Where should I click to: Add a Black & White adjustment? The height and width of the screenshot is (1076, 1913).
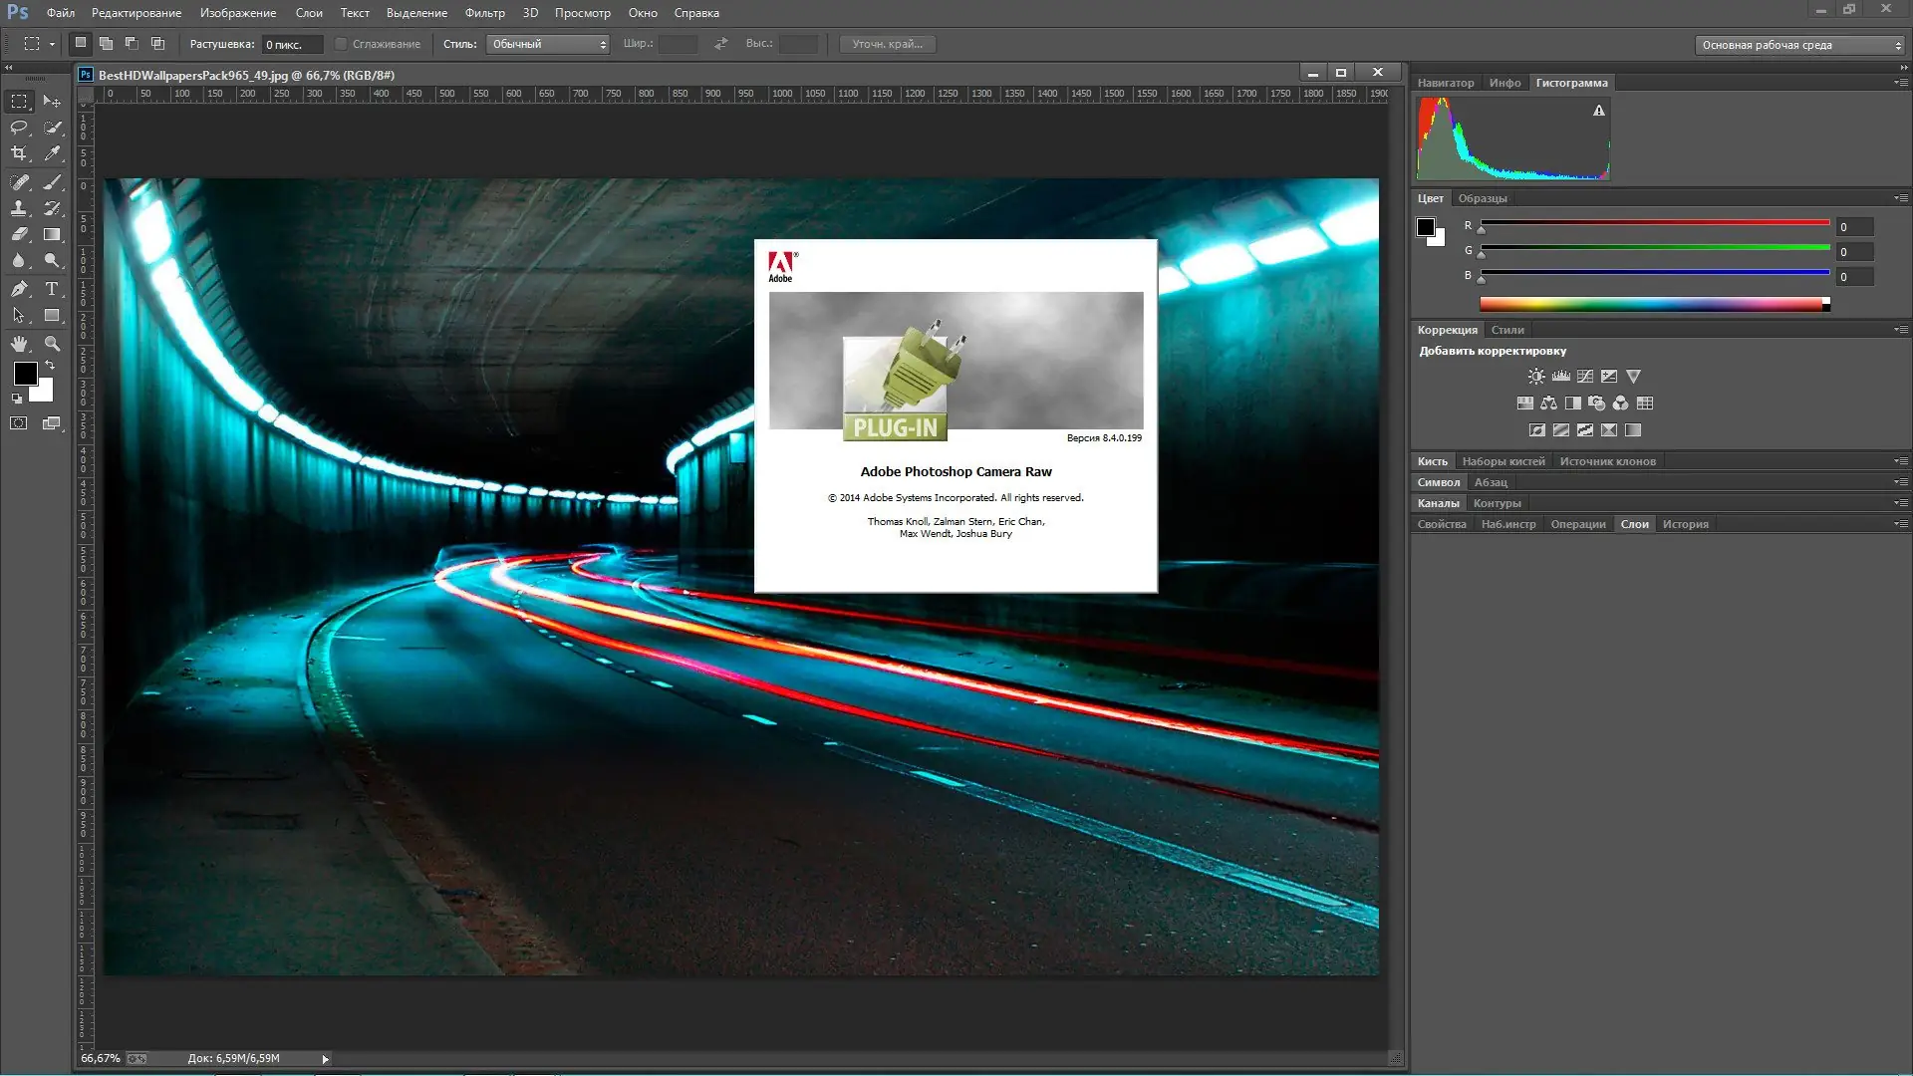[x=1572, y=403]
